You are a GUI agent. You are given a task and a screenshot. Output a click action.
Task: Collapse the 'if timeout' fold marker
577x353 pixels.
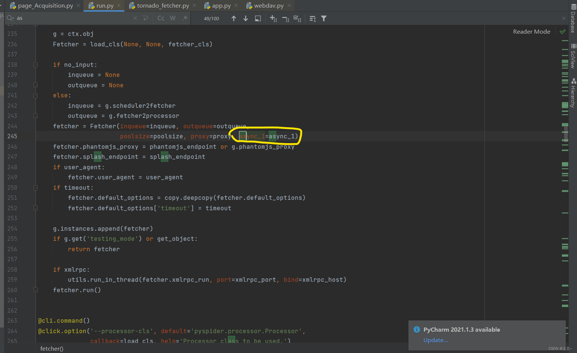35,188
